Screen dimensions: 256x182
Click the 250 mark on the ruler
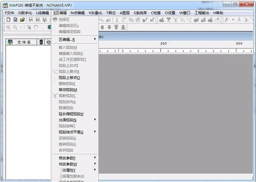coord(164,43)
